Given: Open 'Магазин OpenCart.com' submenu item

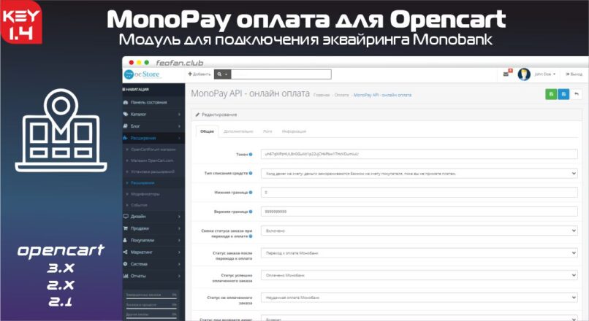Looking at the screenshot, I should (152, 160).
